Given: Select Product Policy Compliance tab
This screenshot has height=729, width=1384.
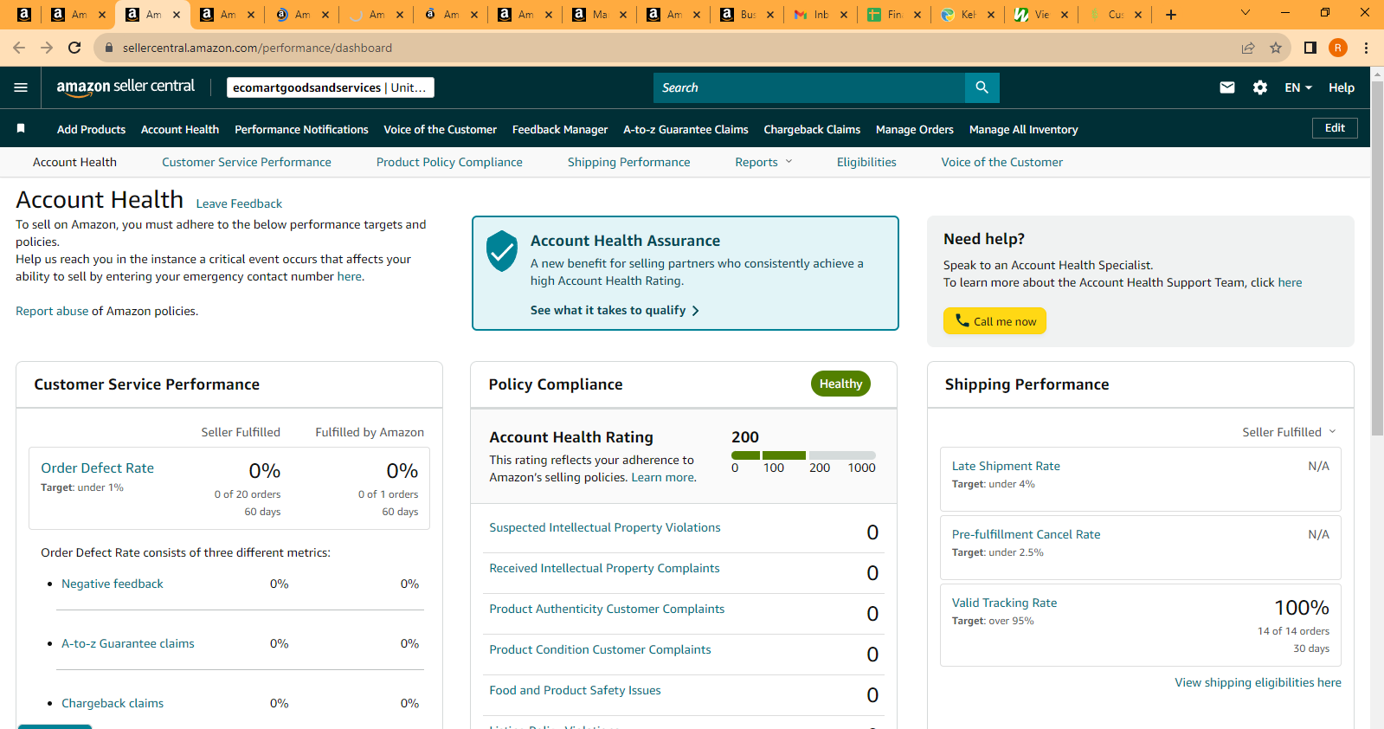Looking at the screenshot, I should click(x=449, y=162).
